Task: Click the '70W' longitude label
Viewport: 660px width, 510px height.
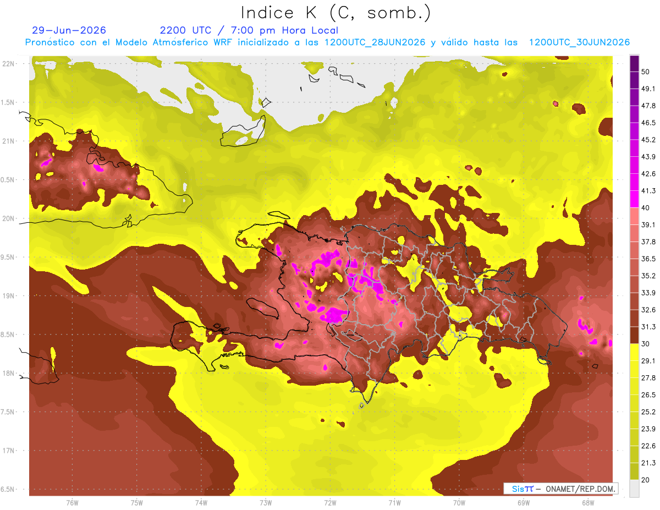Action: coord(459,503)
